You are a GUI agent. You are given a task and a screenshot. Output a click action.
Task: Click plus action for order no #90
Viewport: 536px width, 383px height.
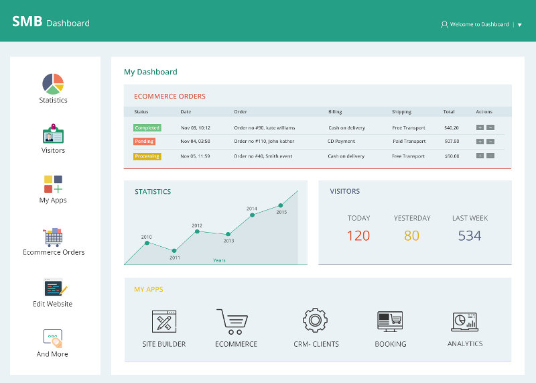(480, 127)
